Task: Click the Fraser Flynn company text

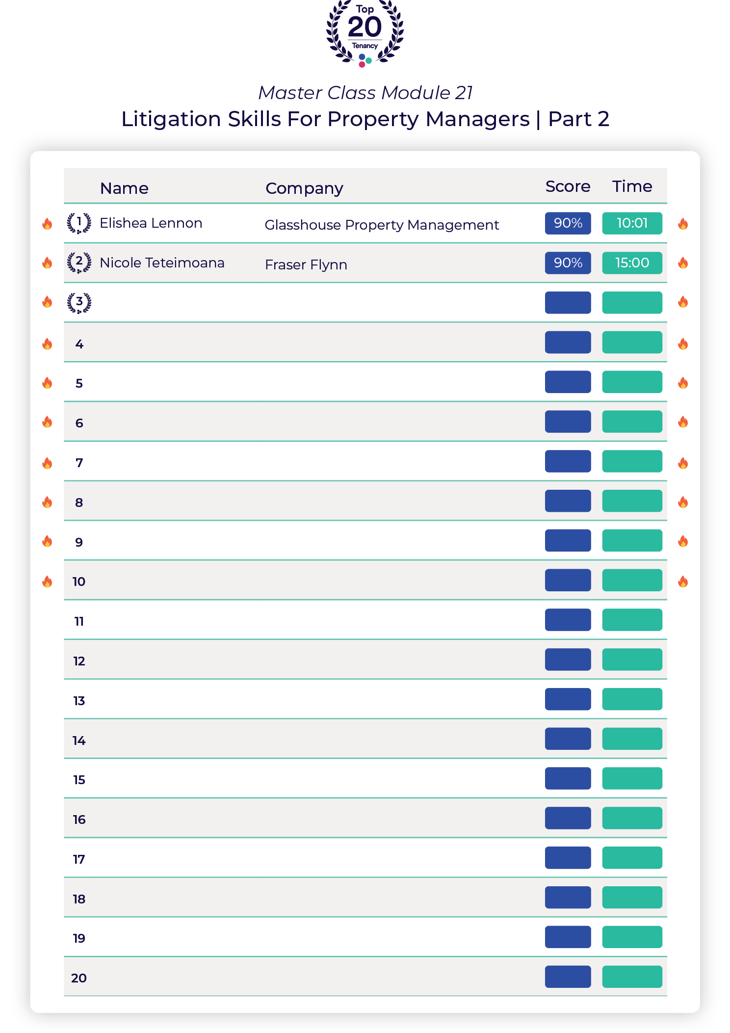Action: point(306,265)
